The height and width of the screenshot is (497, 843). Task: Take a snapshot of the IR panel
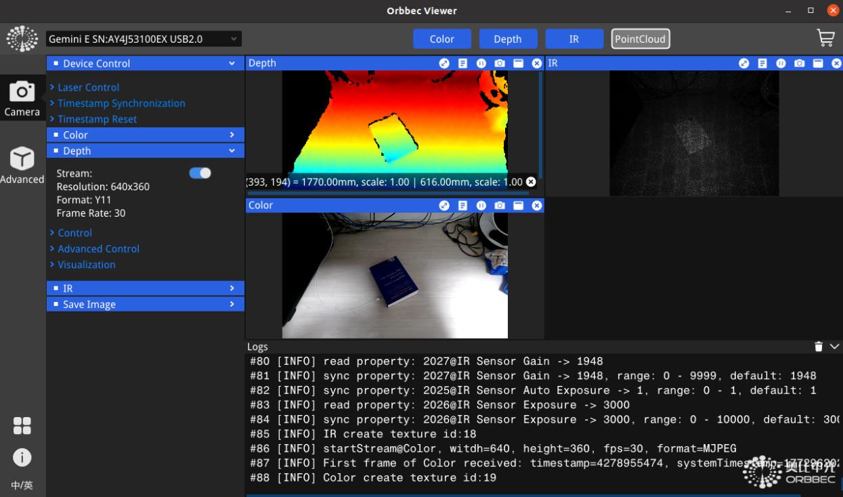tap(799, 63)
